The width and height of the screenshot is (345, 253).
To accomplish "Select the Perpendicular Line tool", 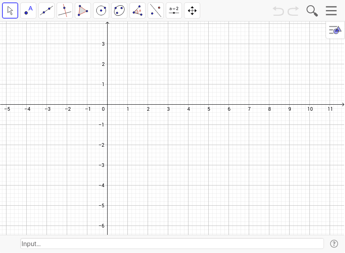I will pyautogui.click(x=65, y=11).
